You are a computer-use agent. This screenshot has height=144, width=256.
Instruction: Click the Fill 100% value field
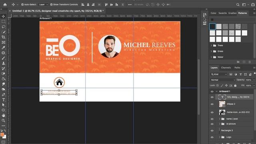coord(248,85)
